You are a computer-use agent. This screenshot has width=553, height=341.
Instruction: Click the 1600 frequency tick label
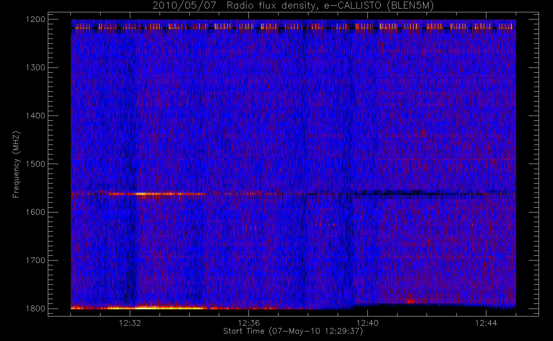click(x=35, y=212)
